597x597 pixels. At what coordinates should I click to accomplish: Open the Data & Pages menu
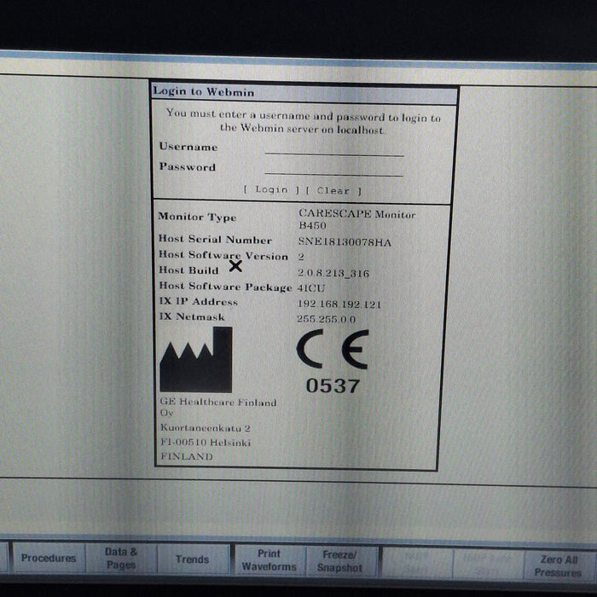[x=121, y=559]
